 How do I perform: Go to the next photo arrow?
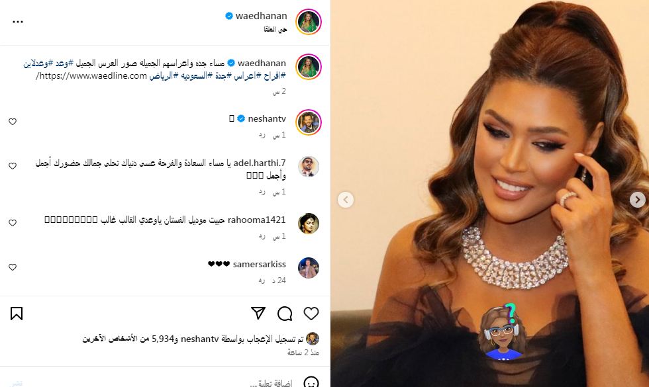pyautogui.click(x=637, y=200)
